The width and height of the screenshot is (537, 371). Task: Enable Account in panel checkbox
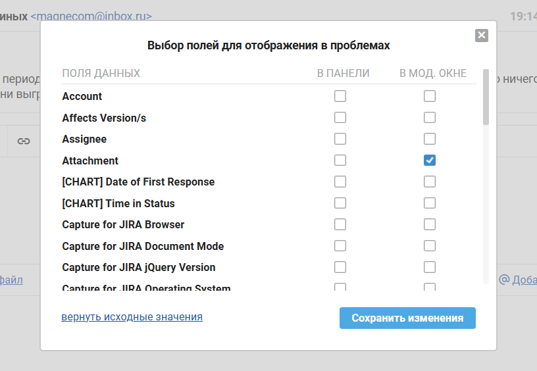[340, 96]
